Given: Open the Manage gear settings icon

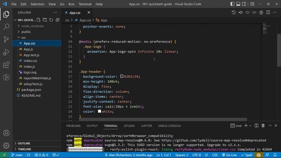Looking at the screenshot, I should pos(6,145).
